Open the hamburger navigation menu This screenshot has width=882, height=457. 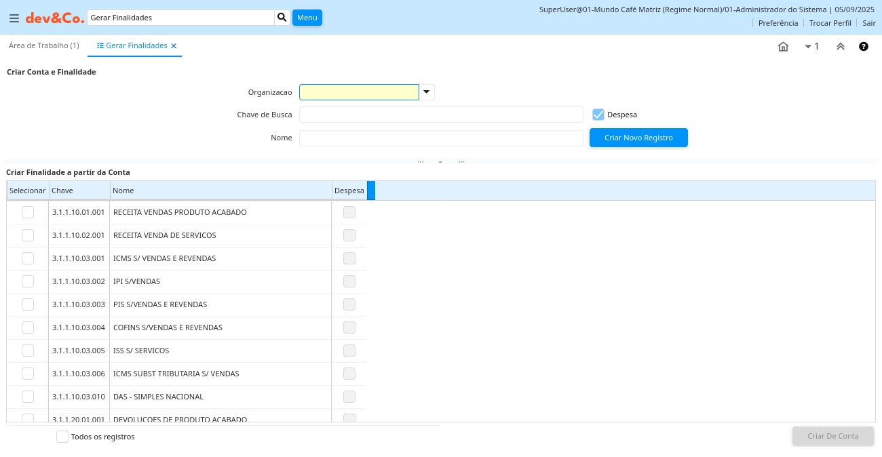pos(14,18)
